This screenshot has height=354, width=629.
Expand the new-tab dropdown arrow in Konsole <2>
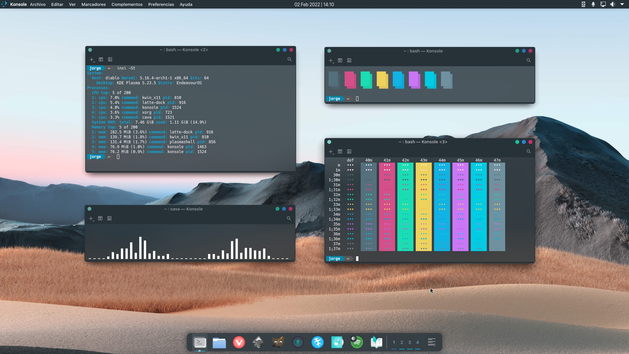pos(94,62)
